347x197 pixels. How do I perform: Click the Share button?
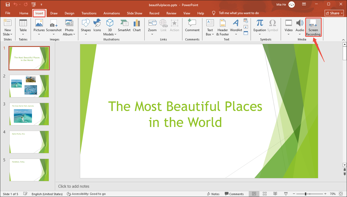[x=334, y=13]
